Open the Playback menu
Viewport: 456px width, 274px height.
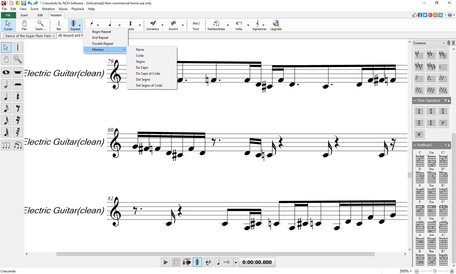pyautogui.click(x=78, y=9)
